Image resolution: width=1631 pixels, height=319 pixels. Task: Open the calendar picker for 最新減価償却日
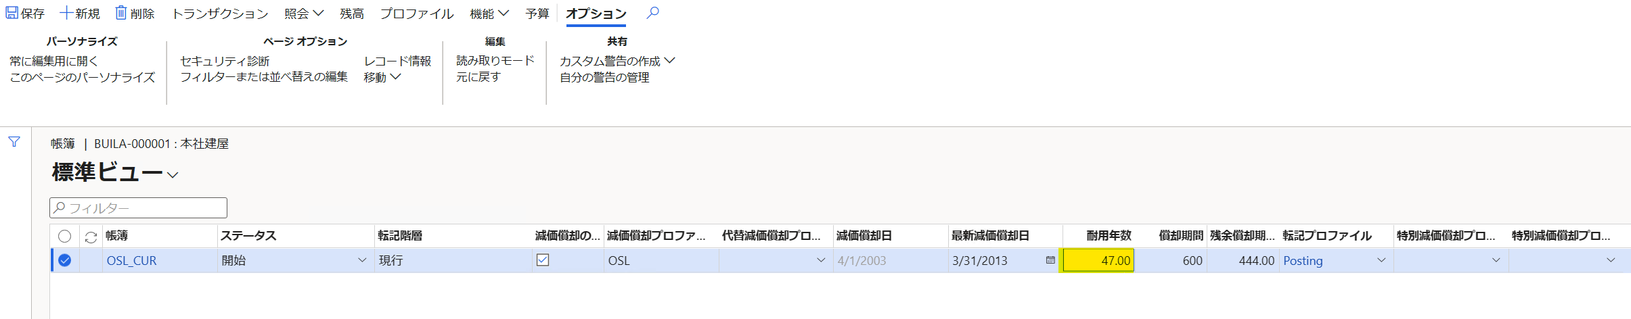pos(1050,260)
